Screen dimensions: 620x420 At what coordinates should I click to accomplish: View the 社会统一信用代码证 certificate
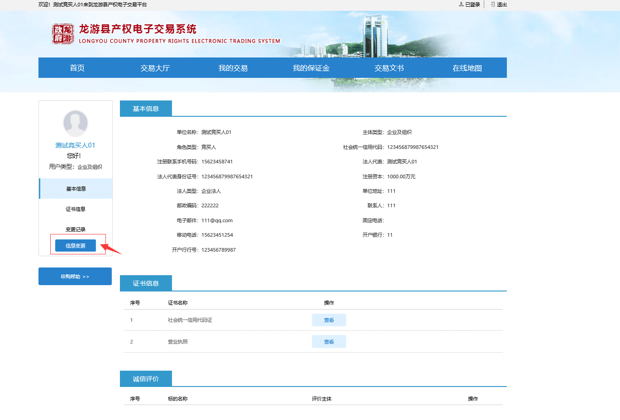(x=329, y=320)
